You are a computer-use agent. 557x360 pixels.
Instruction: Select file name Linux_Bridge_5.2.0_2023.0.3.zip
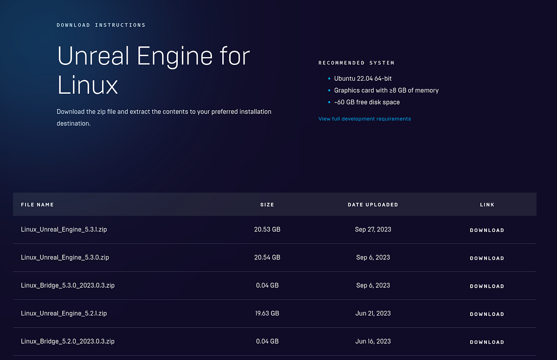pyautogui.click(x=68, y=341)
